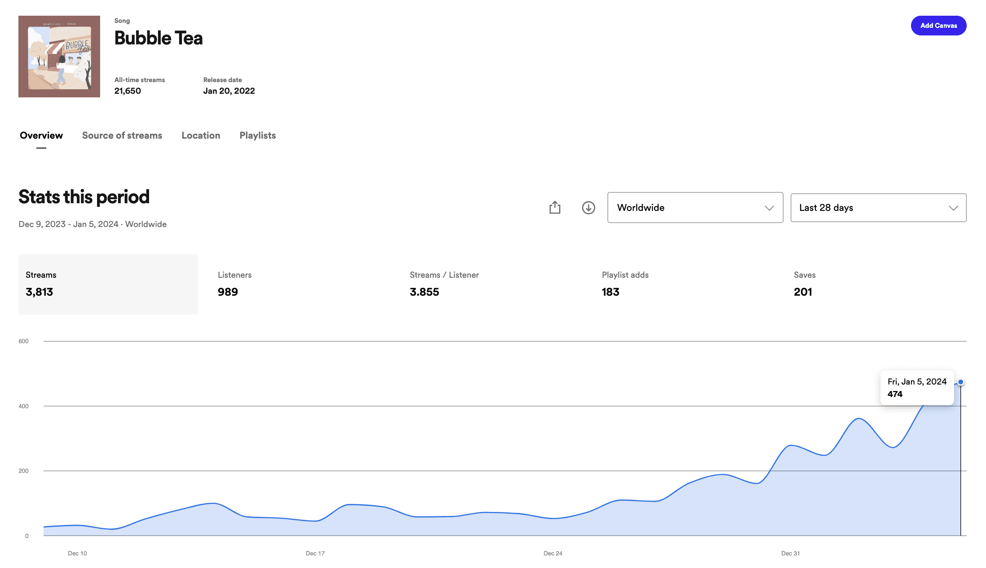Viewport: 986px width, 568px height.
Task: Select the Saves stat card
Action: coord(805,284)
